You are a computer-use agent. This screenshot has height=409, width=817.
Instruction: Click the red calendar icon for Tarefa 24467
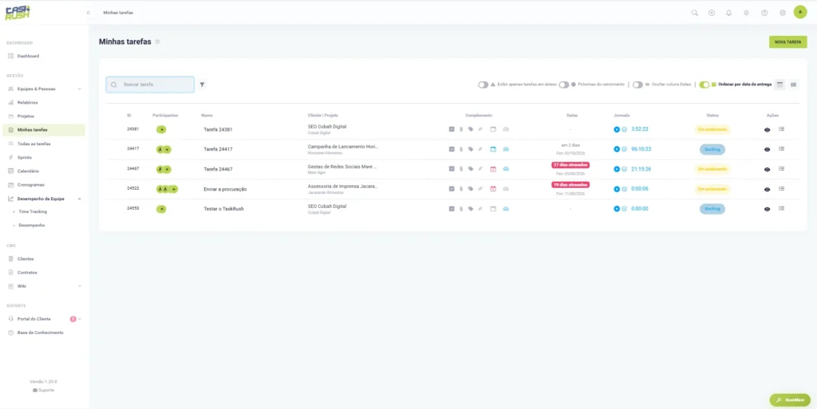493,169
